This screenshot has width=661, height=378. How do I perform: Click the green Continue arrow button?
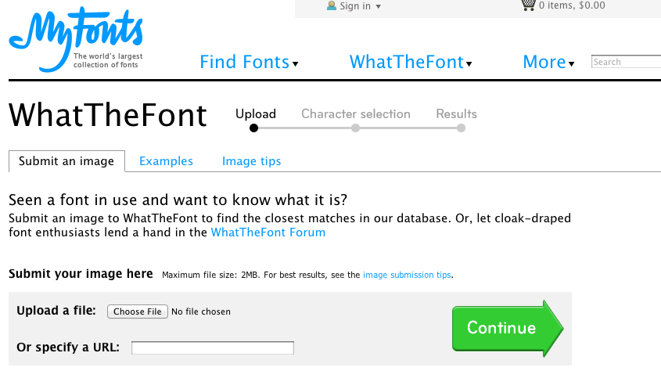(508, 328)
